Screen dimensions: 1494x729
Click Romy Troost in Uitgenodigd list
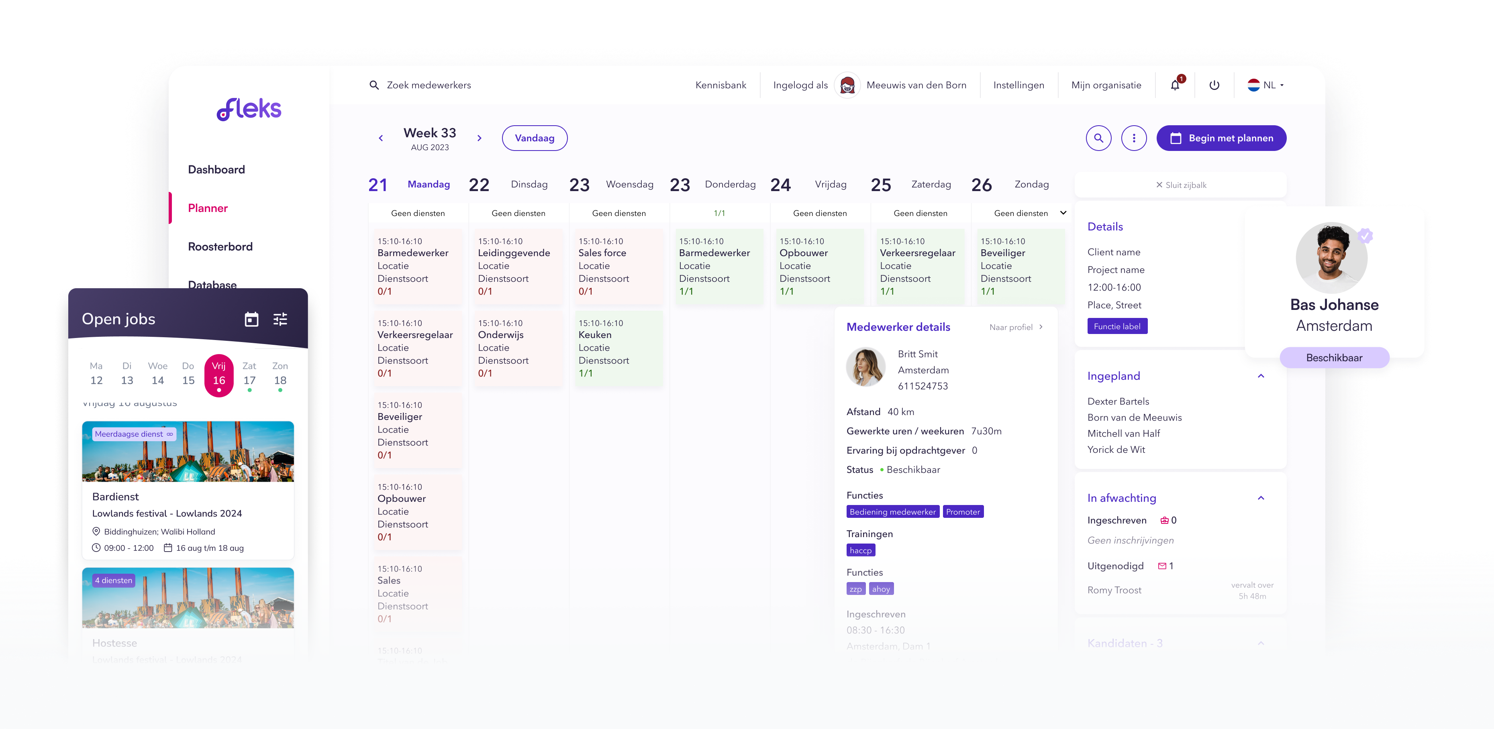(1114, 591)
